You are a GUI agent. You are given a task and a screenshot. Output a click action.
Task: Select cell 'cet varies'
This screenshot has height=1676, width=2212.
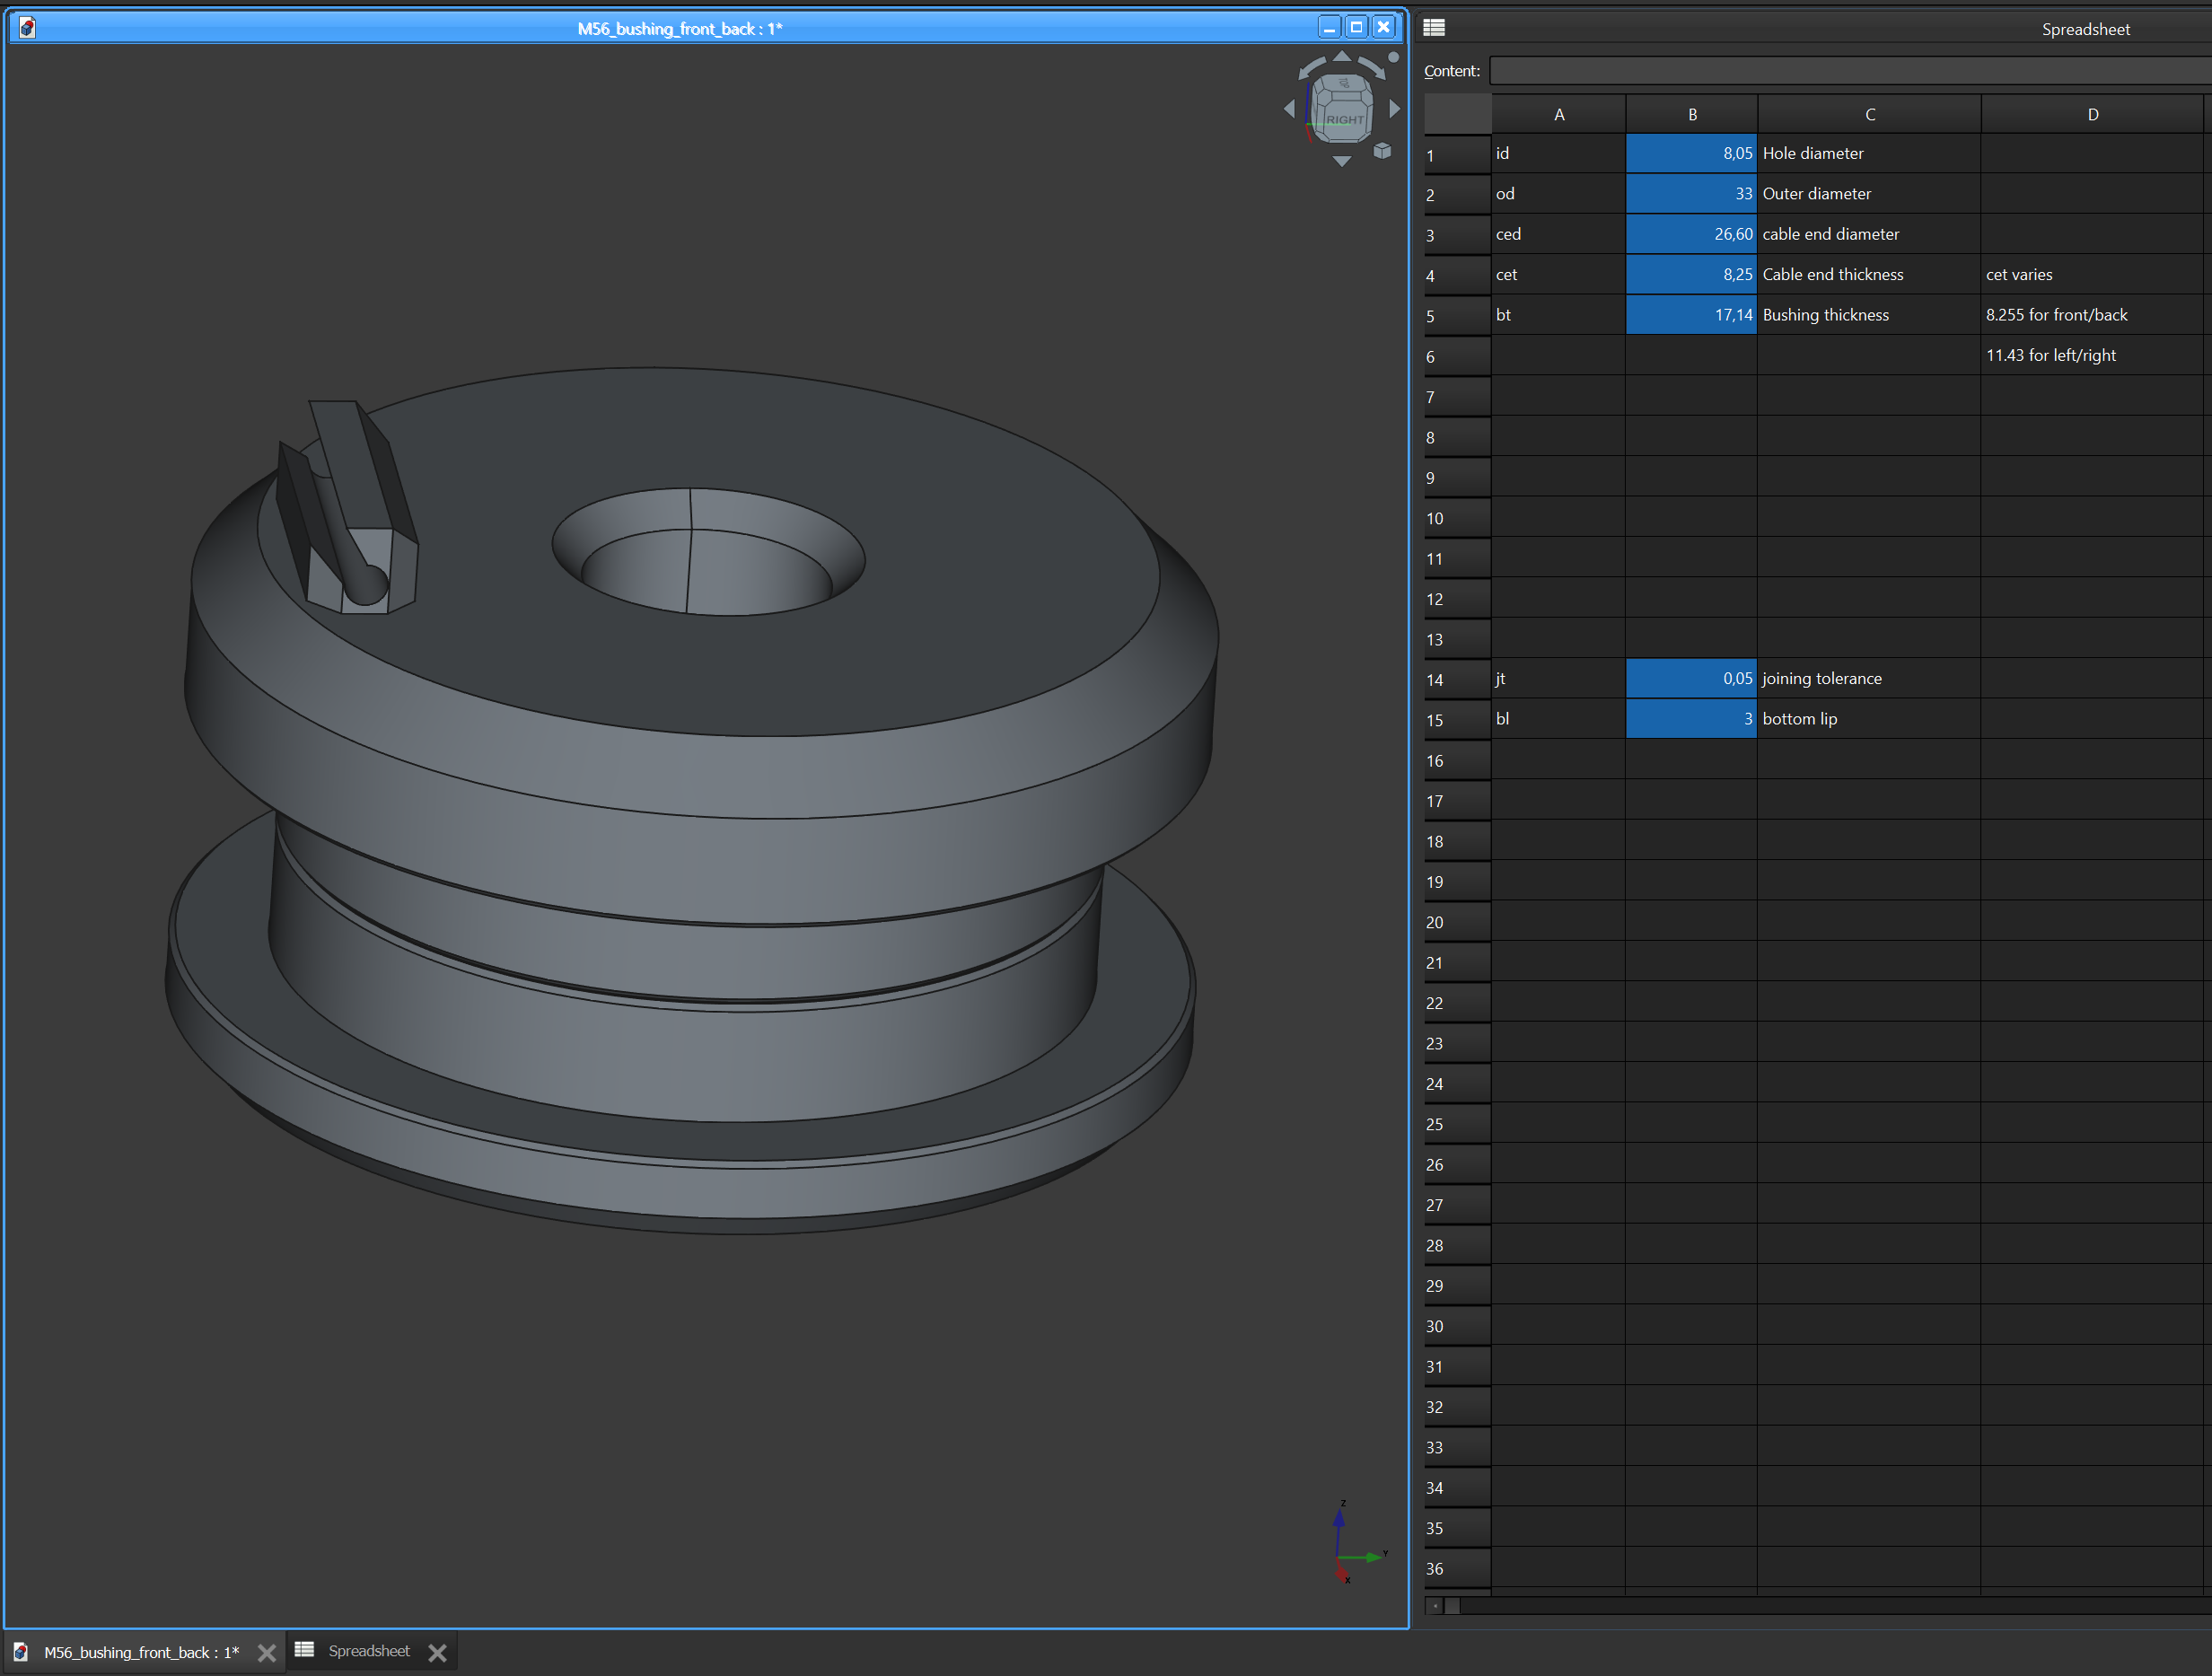click(x=2093, y=275)
